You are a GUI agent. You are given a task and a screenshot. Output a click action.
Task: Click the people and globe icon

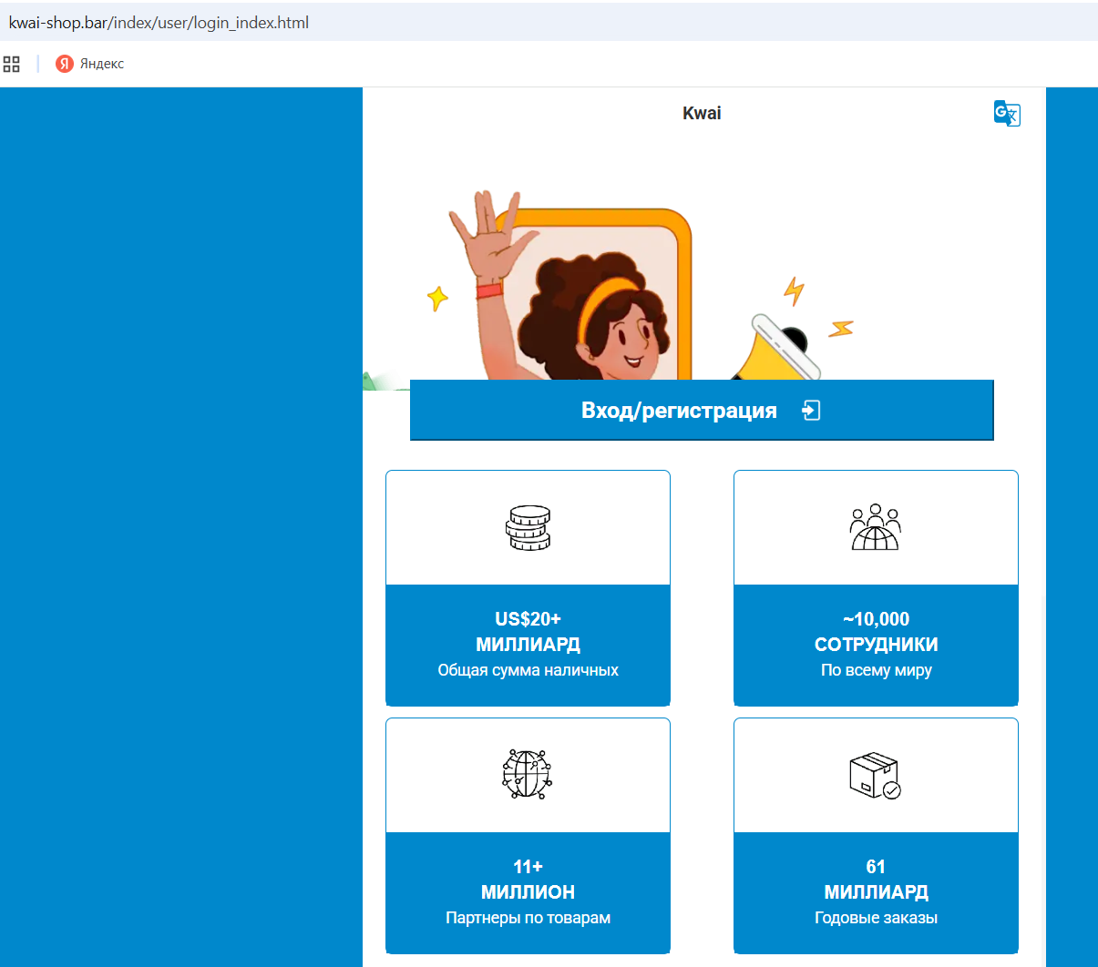(x=876, y=527)
